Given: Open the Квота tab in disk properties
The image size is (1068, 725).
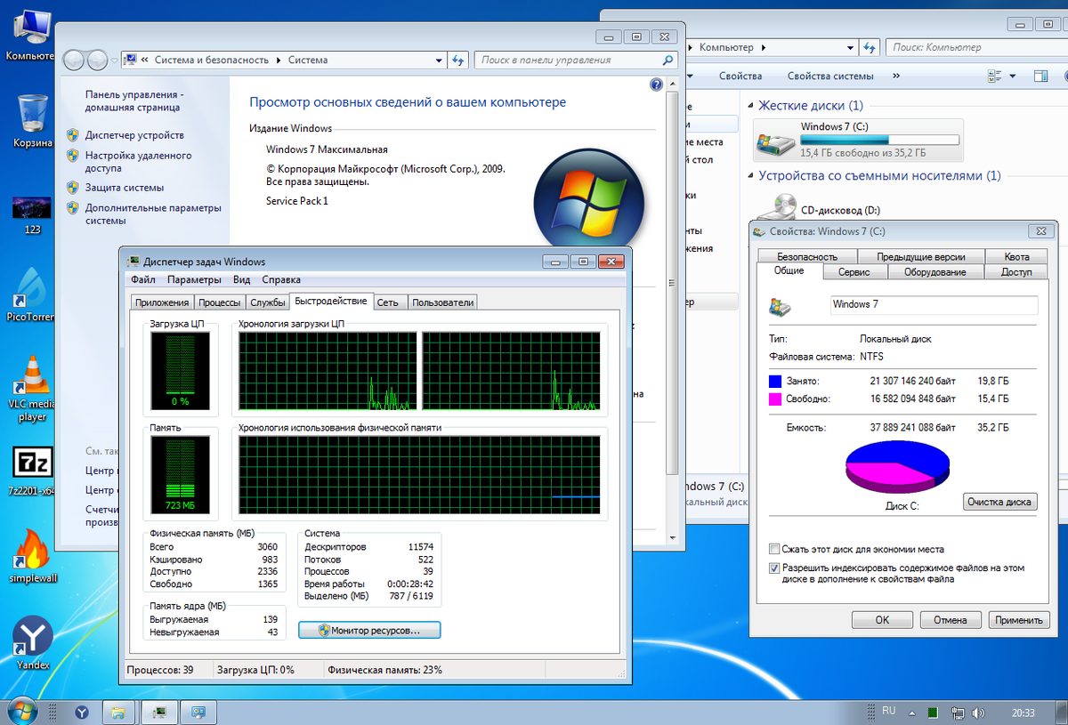Looking at the screenshot, I should (1016, 256).
